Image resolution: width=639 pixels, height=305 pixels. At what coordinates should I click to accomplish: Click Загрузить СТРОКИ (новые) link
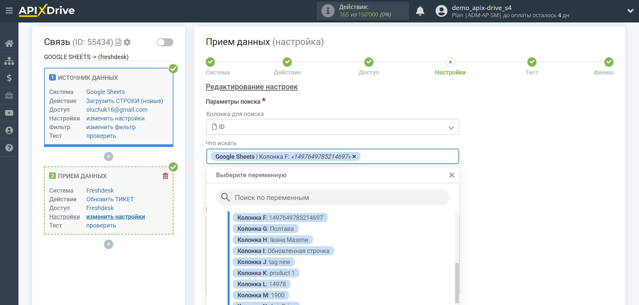point(125,101)
